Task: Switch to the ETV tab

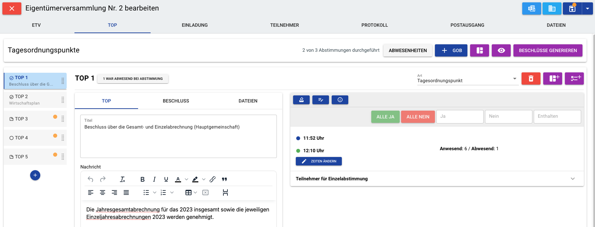Action: click(36, 25)
